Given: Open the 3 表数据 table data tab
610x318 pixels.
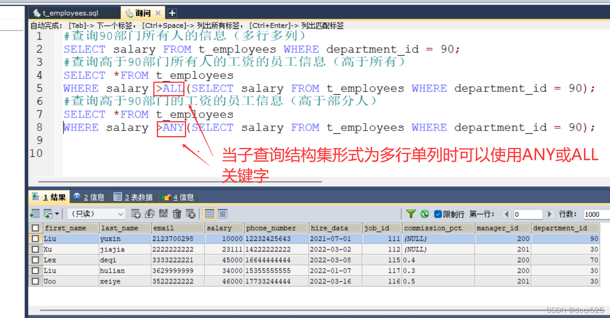Looking at the screenshot, I should pyautogui.click(x=133, y=197).
